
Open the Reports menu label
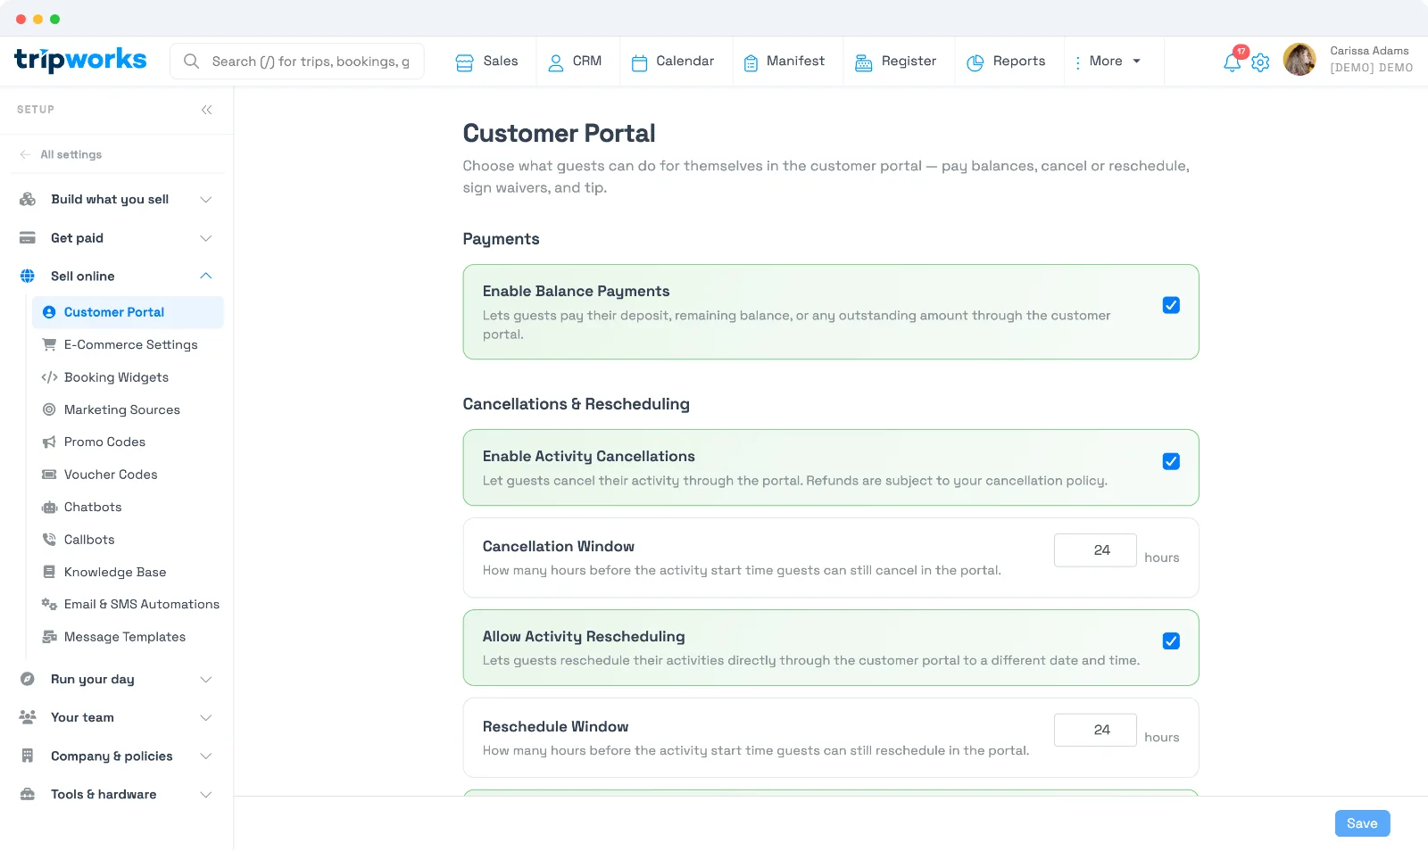1019,61
